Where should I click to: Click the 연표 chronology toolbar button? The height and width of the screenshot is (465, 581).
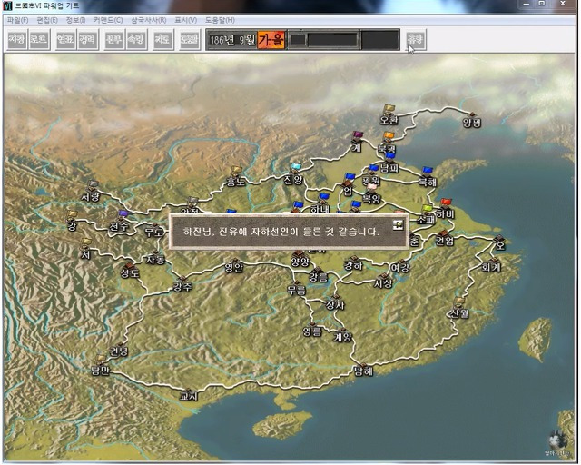65,39
